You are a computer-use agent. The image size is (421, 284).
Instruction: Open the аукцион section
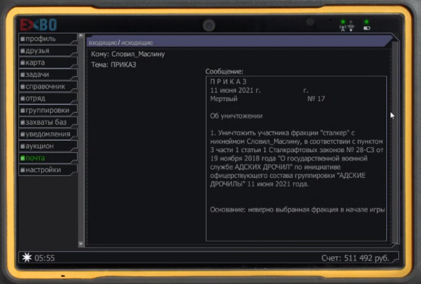coord(48,146)
